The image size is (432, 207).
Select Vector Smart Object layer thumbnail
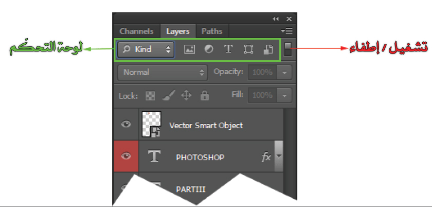coord(151,124)
